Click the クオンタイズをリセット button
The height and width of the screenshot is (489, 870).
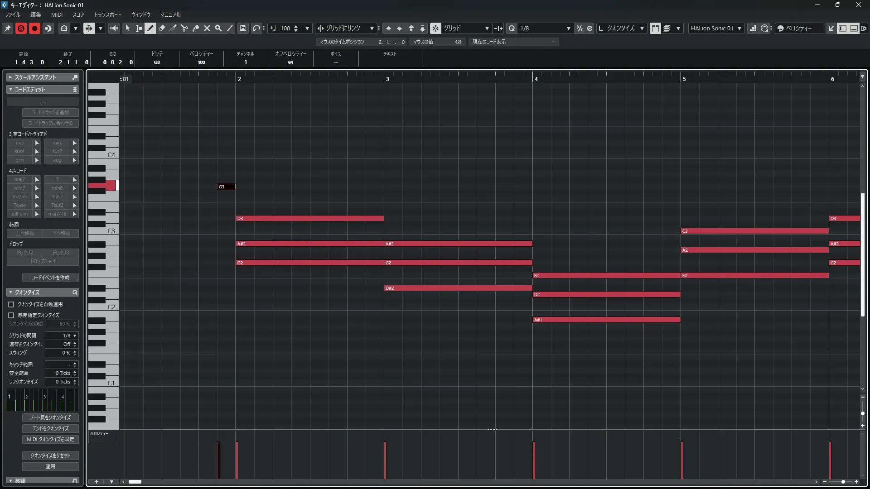tap(50, 455)
